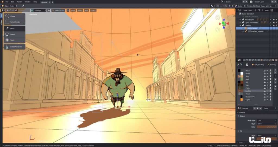
Task: Open the Object Mode dropdown
Action: [x=9, y=6]
